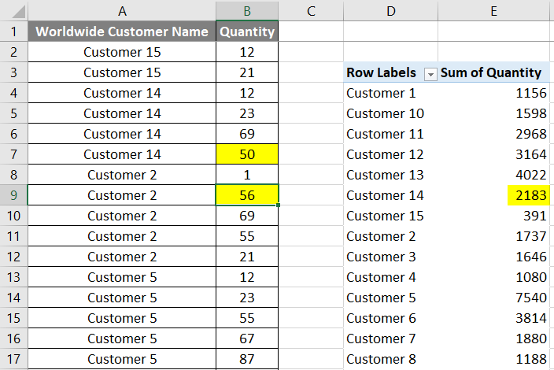The image size is (554, 370).
Task: Select pivot value 3814
Action: (x=494, y=318)
